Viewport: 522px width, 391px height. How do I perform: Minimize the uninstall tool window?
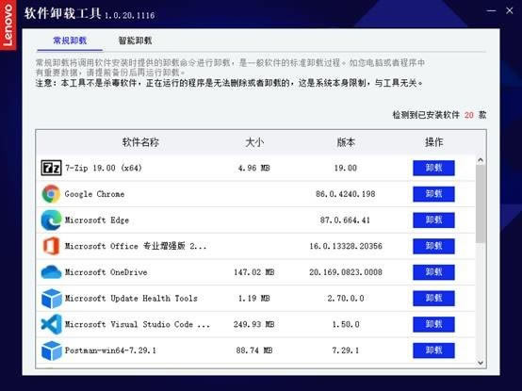[x=491, y=10]
